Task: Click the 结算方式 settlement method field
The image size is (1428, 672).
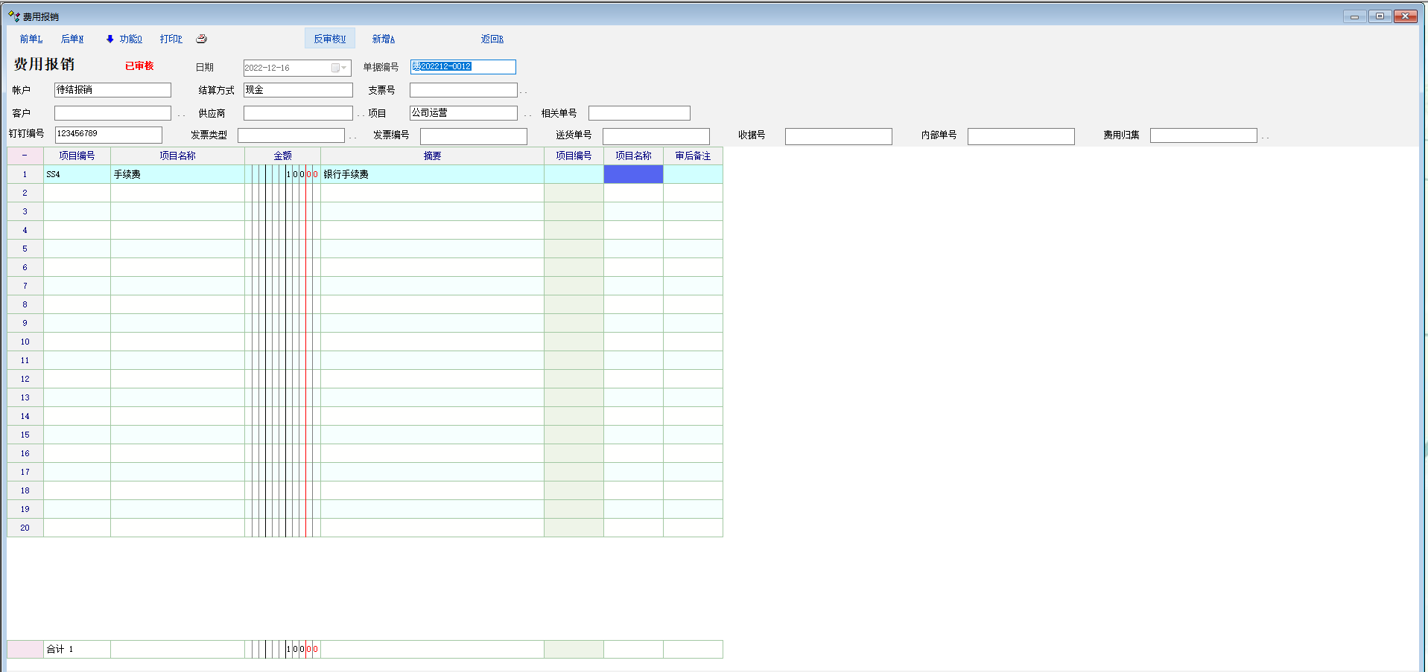Action: 298,90
